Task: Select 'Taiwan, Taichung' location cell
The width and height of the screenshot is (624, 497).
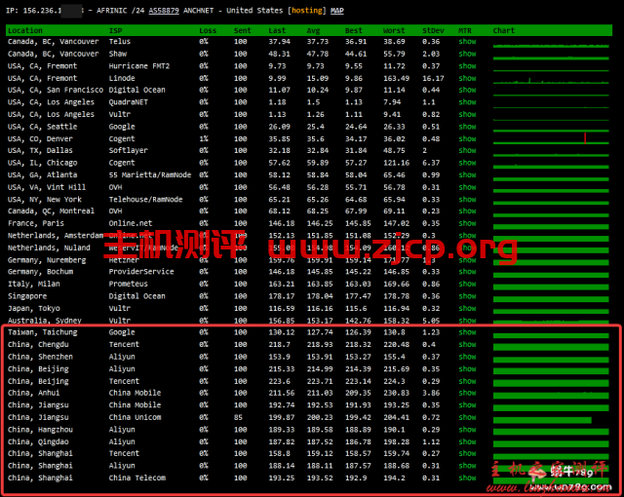Action: 43,332
